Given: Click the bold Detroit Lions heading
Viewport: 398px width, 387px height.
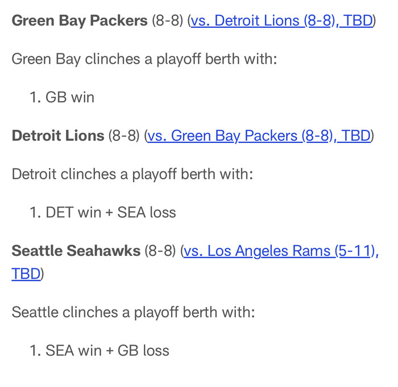Looking at the screenshot, I should (57, 136).
